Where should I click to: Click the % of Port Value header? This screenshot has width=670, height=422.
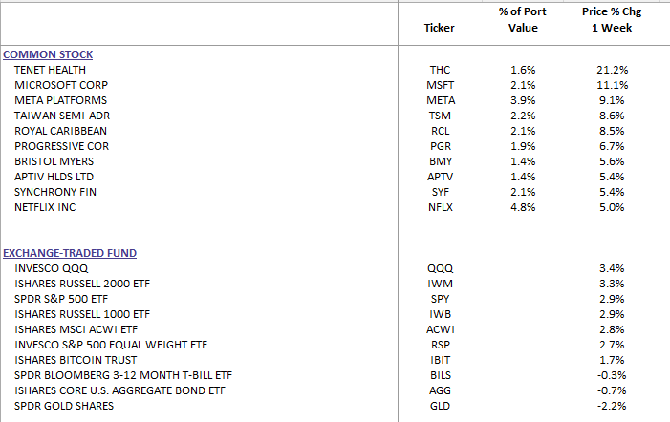pyautogui.click(x=523, y=19)
